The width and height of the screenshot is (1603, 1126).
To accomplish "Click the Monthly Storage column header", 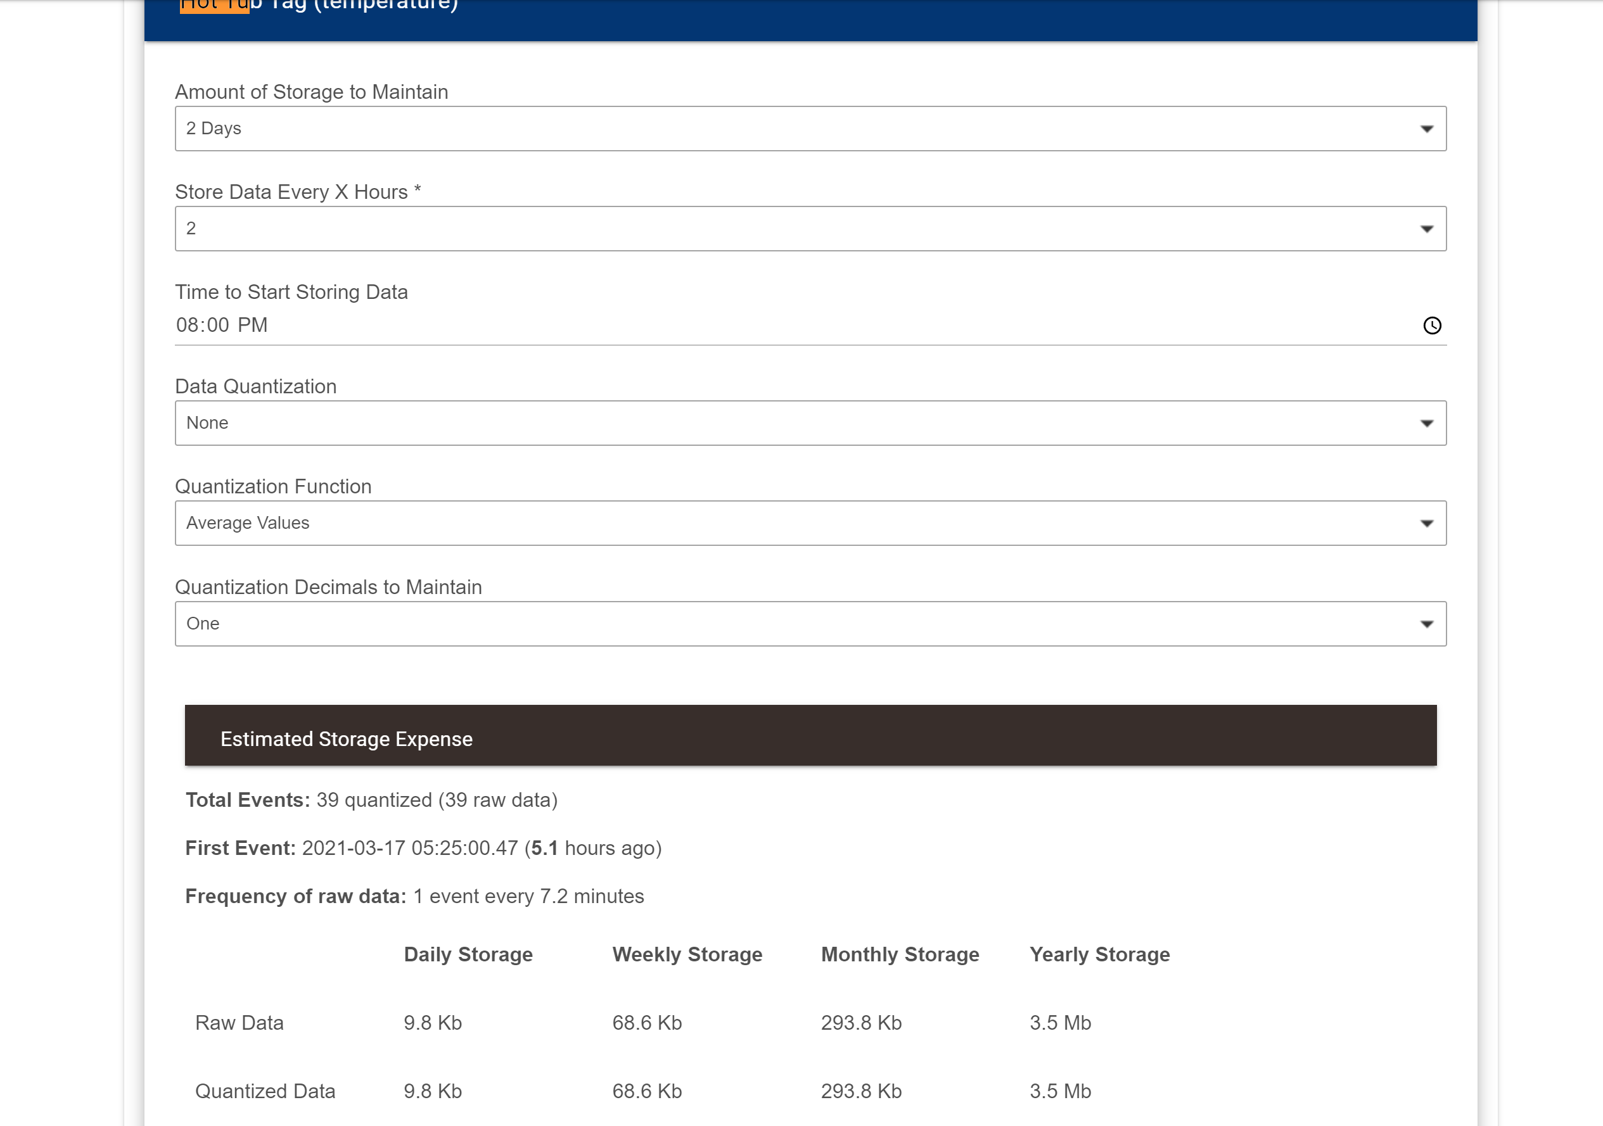I will coord(899,954).
